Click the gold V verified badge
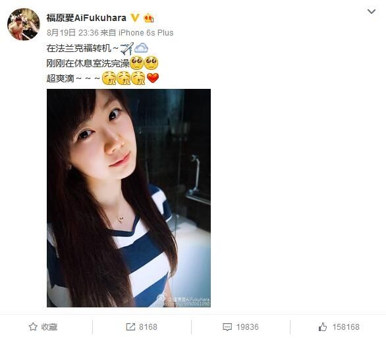386x339 pixels. pyautogui.click(x=134, y=18)
